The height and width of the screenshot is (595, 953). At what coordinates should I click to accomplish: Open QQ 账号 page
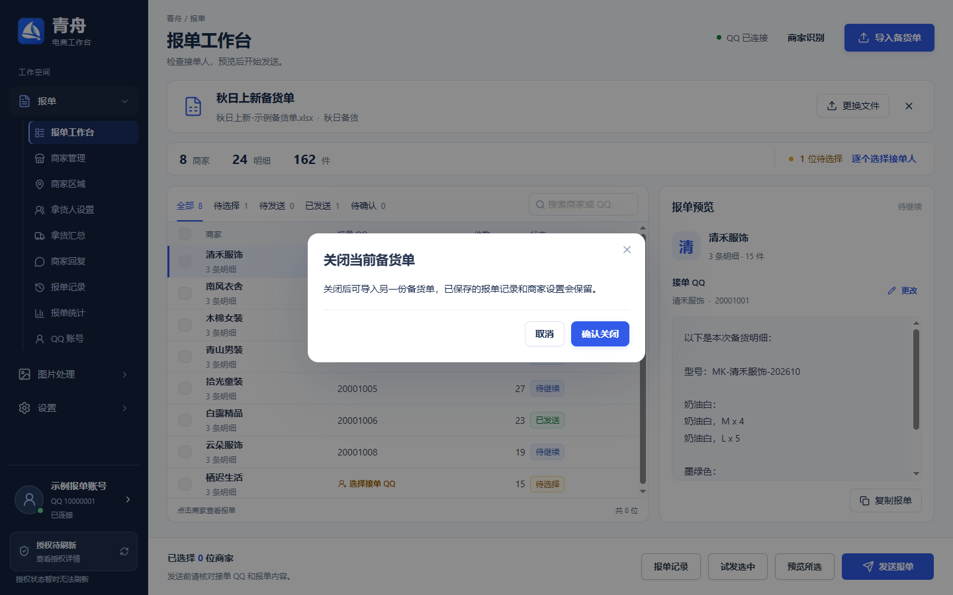[x=83, y=338]
